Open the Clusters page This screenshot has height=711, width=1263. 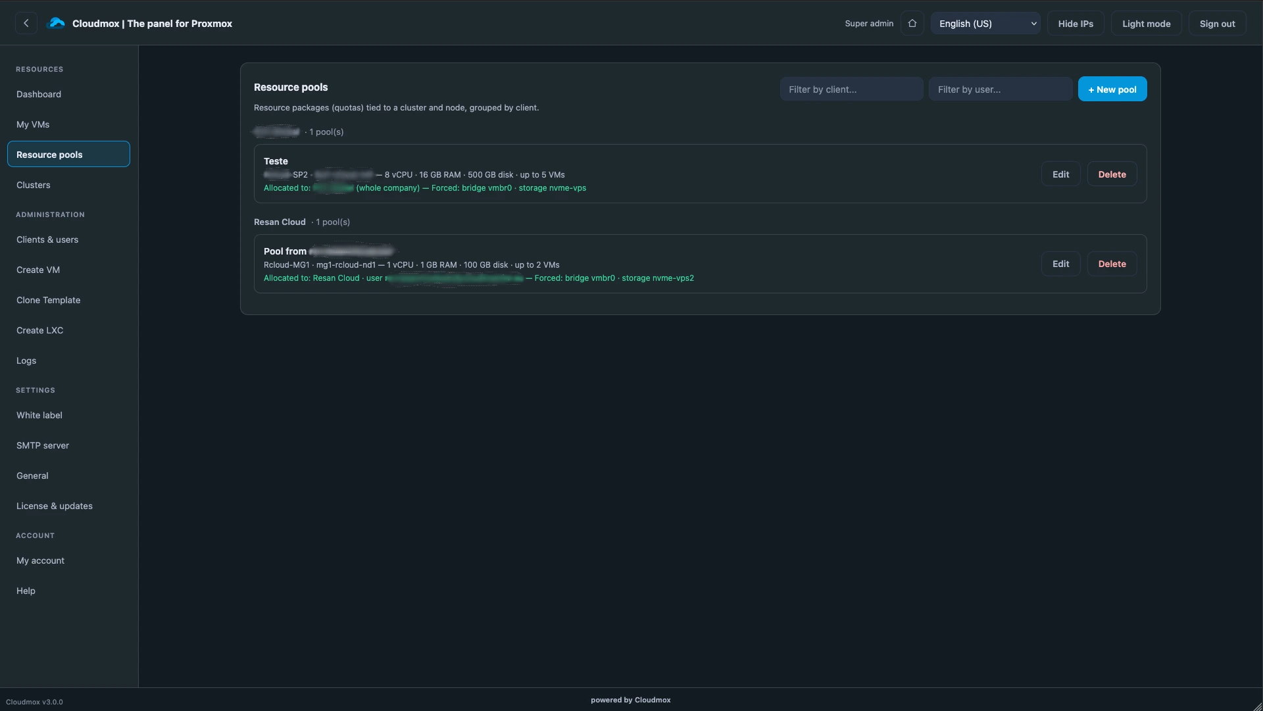[x=68, y=185]
